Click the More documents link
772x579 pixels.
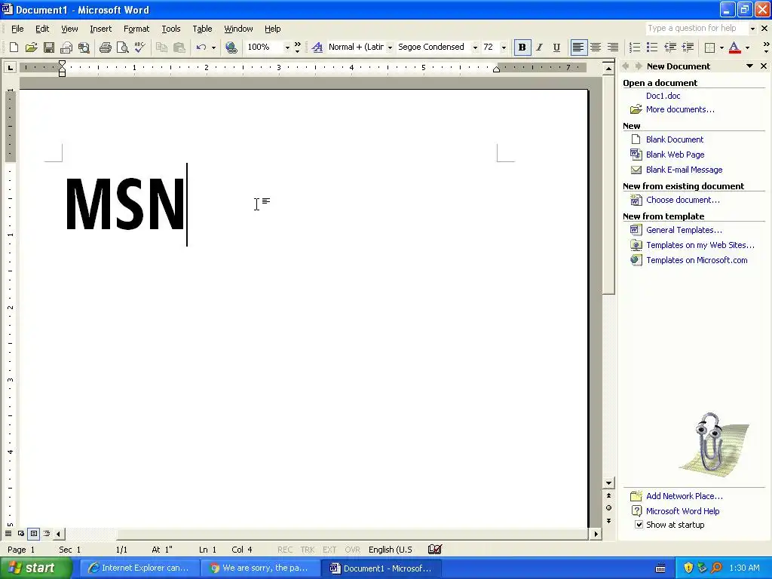680,109
